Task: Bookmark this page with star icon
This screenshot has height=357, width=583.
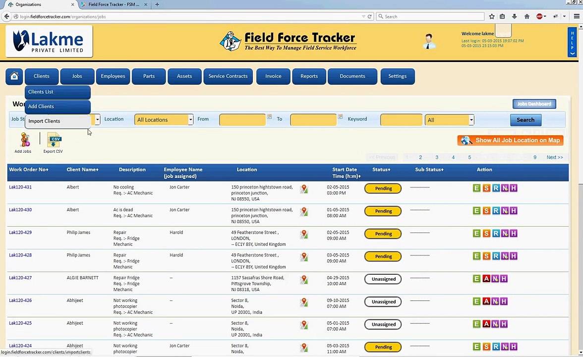Action: 492,16
